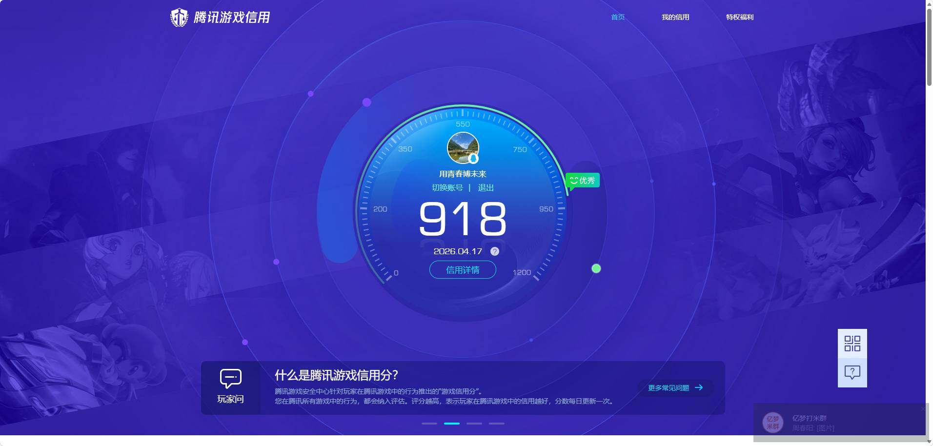Image resolution: width=933 pixels, height=446 pixels.
Task: Click the Tencent Game Credit shield logo
Action: click(179, 17)
